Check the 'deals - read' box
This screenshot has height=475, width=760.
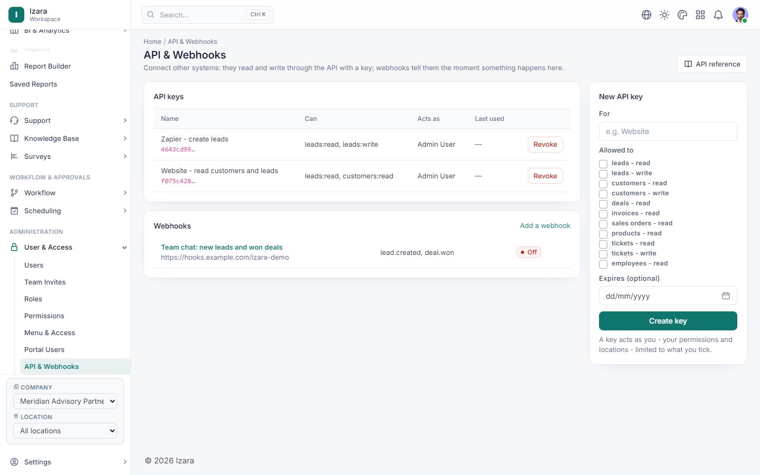click(603, 204)
